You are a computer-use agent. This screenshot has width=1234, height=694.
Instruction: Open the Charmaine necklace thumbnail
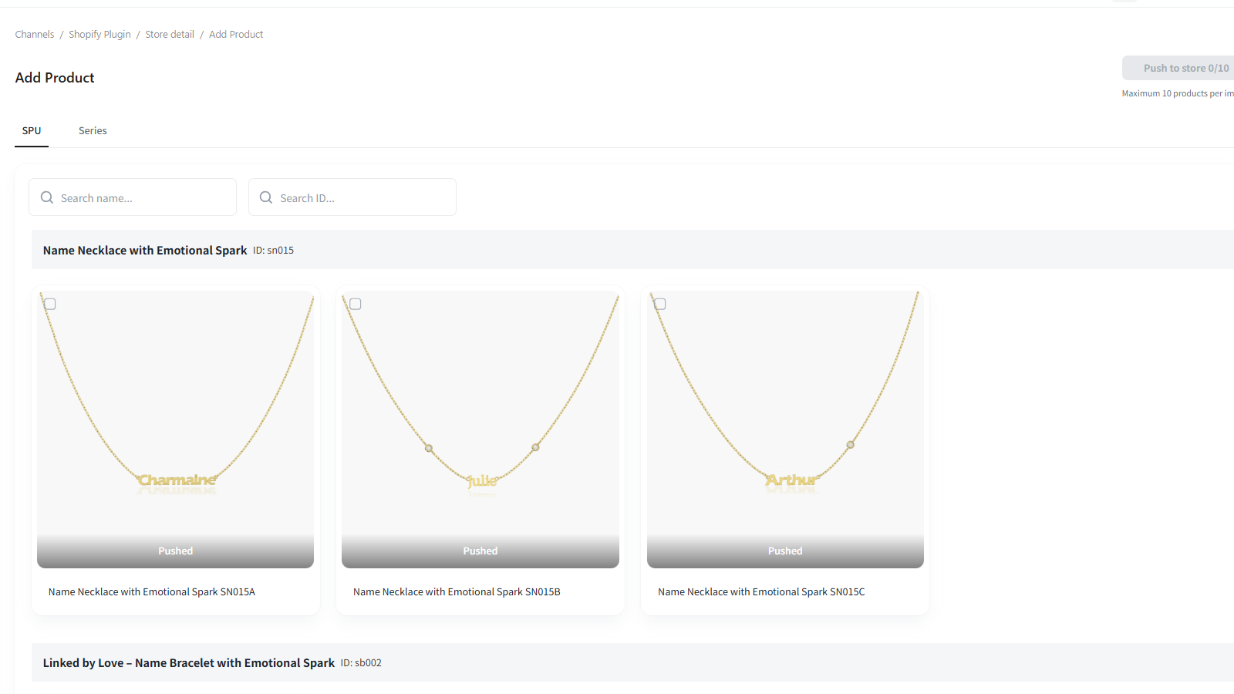[176, 430]
